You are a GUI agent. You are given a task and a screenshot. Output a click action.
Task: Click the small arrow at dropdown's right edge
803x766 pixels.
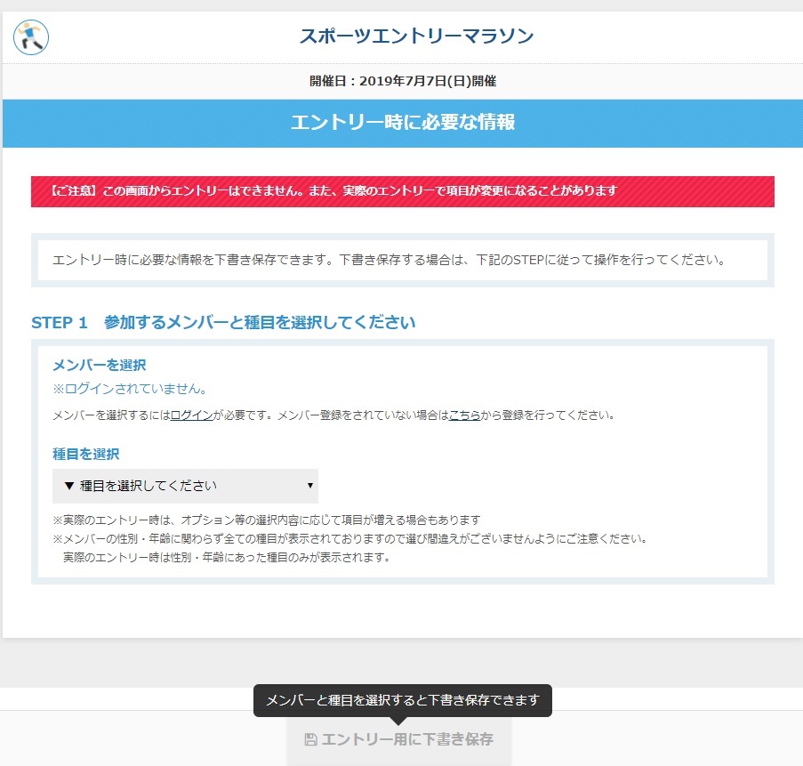(309, 486)
